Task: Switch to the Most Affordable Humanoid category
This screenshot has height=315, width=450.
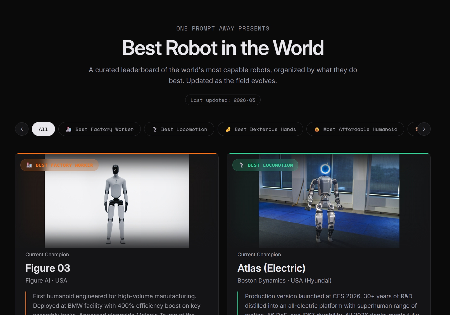Action: tap(355, 129)
